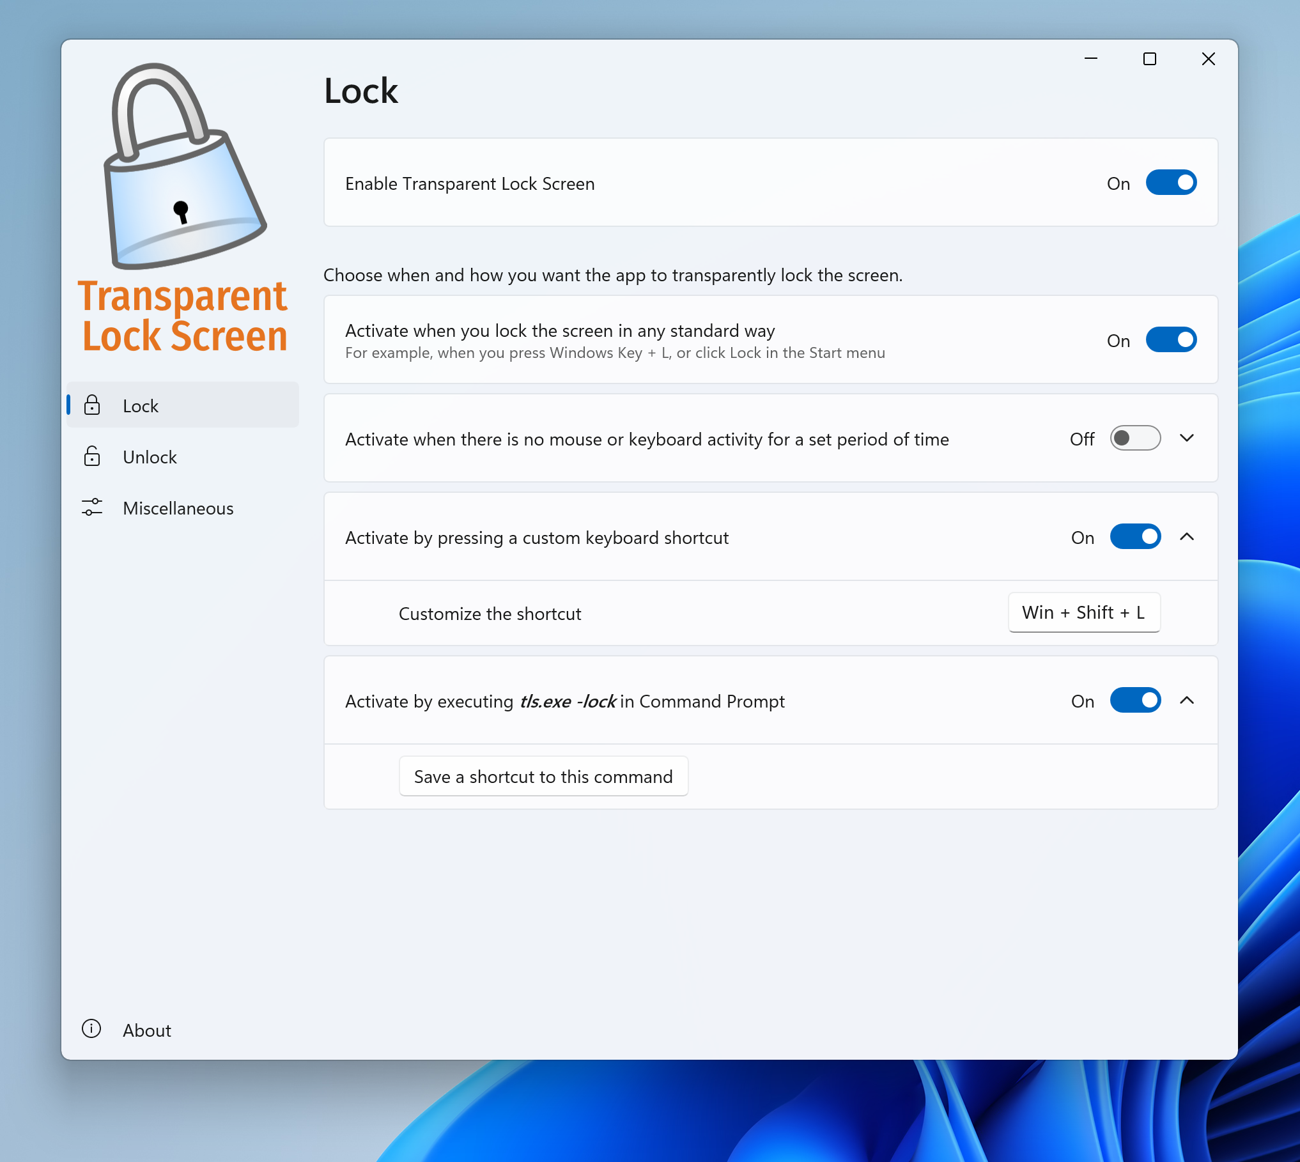
Task: Close the Transparent Lock Screen window
Action: click(x=1209, y=59)
